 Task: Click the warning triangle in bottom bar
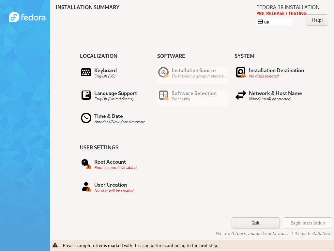point(55,245)
